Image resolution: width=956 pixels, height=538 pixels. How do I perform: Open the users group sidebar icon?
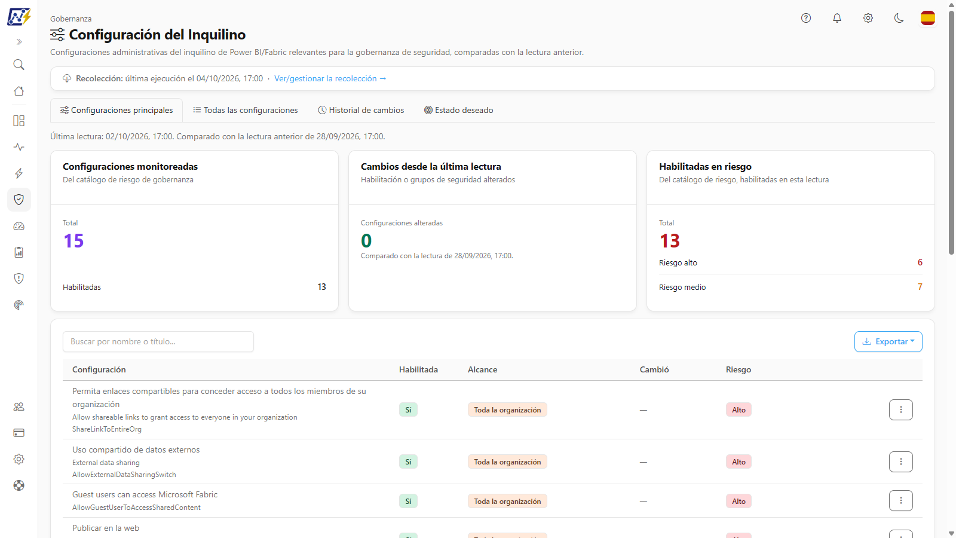tap(19, 406)
